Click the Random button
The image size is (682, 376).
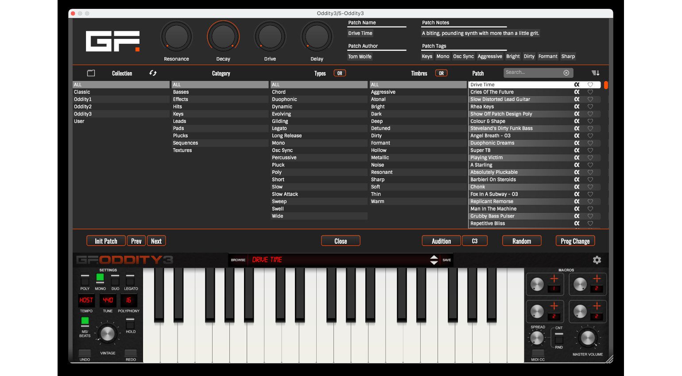(x=522, y=241)
